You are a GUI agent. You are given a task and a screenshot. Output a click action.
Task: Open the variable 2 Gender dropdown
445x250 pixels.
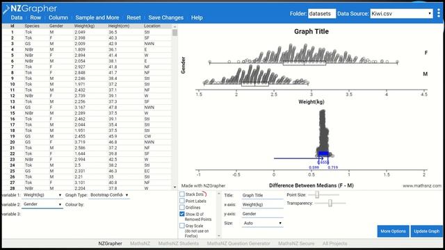point(42,204)
